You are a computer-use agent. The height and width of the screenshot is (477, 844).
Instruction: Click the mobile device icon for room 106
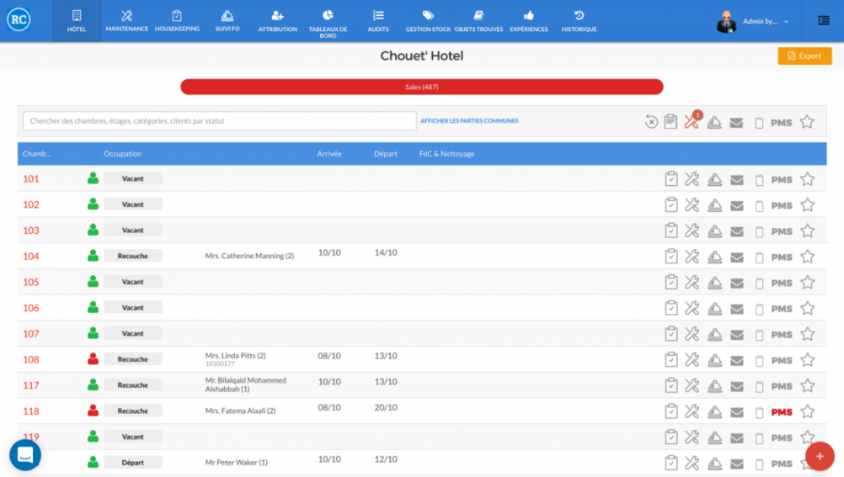759,309
